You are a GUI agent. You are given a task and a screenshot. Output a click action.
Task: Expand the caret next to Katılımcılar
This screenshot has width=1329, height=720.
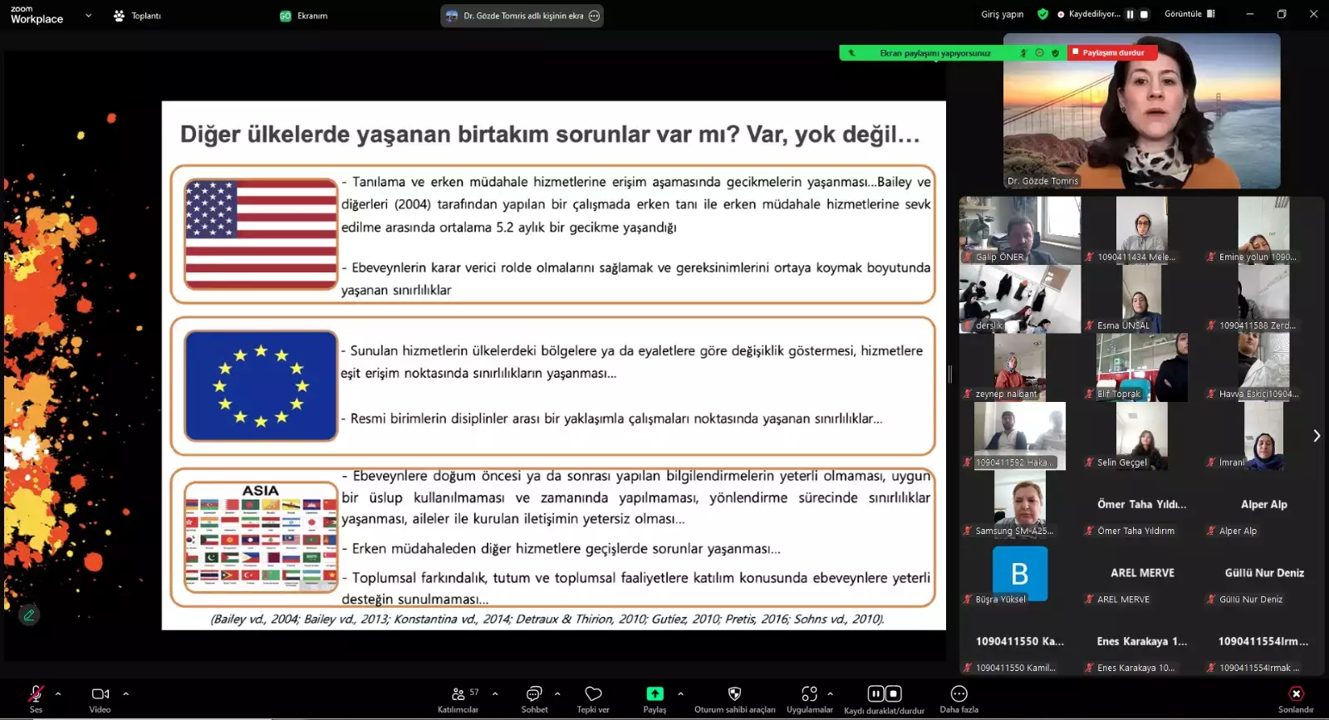(x=495, y=693)
